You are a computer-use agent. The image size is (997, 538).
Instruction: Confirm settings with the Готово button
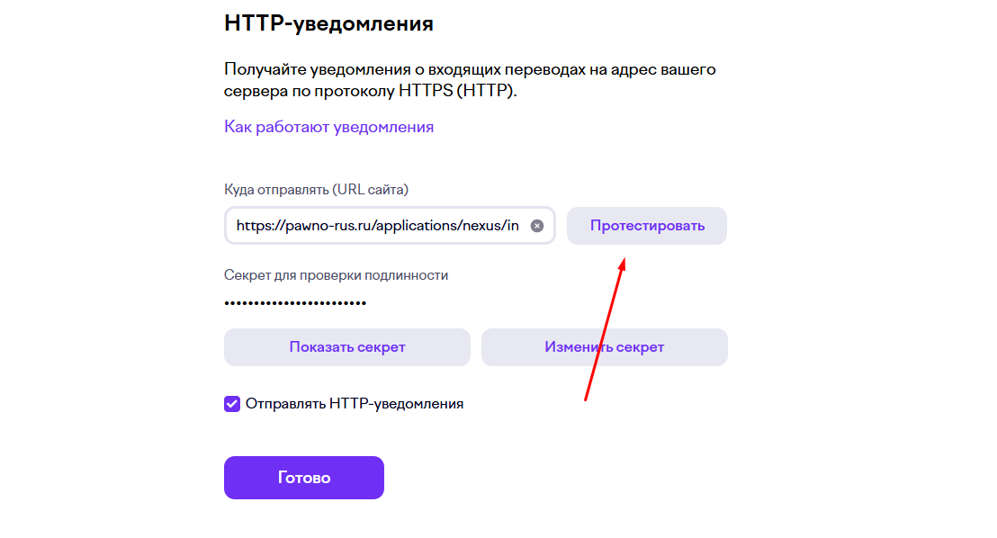[x=303, y=478]
